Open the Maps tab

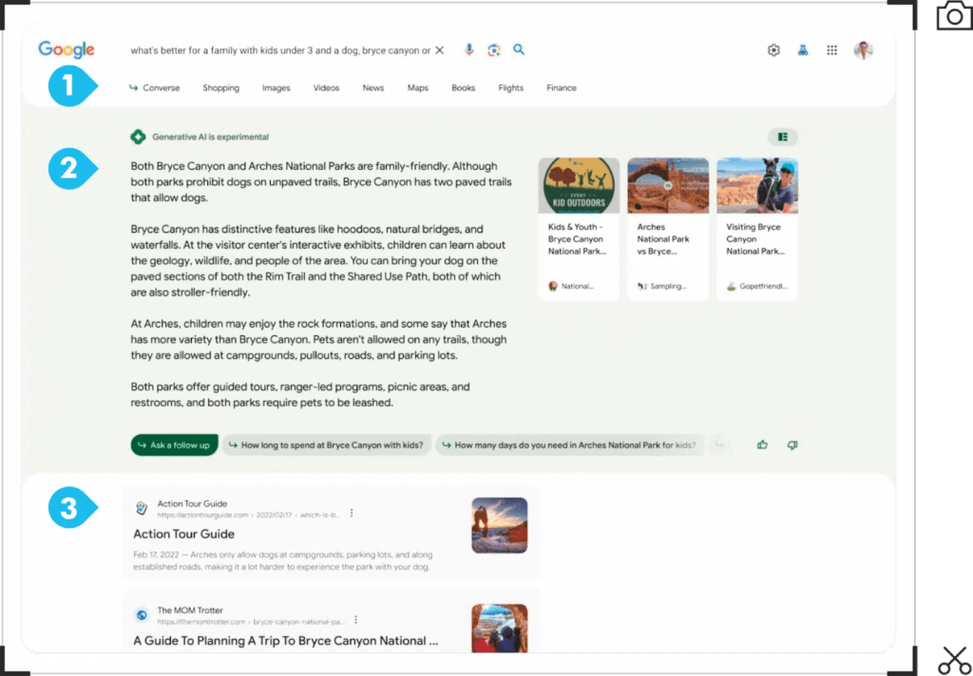pyautogui.click(x=418, y=88)
